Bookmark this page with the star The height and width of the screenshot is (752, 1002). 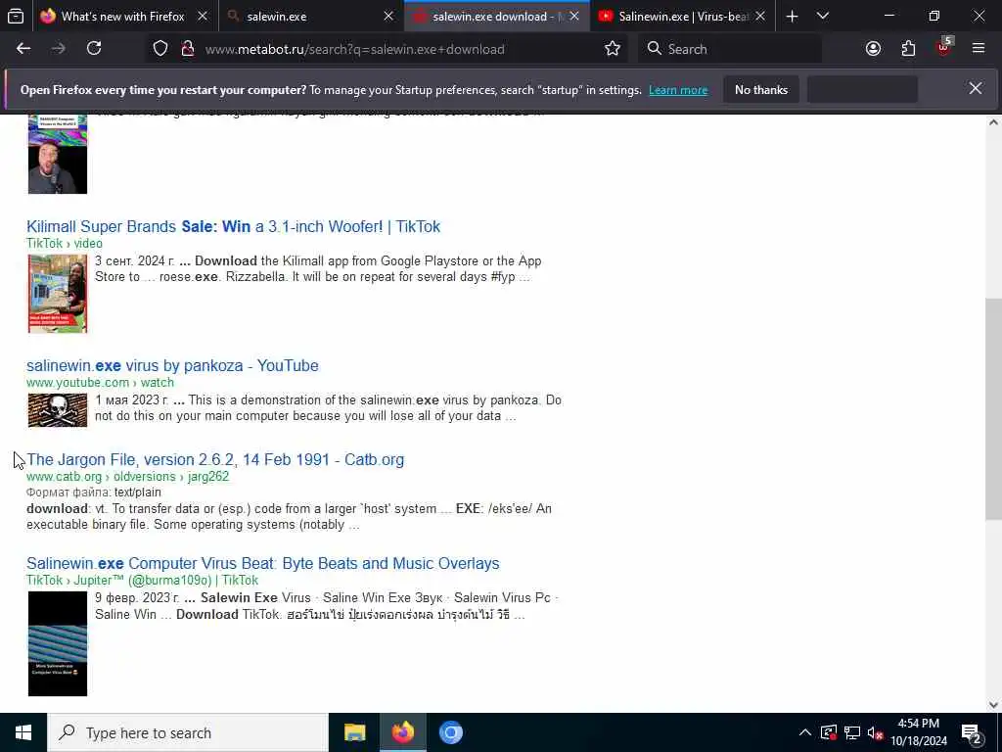[x=613, y=49]
